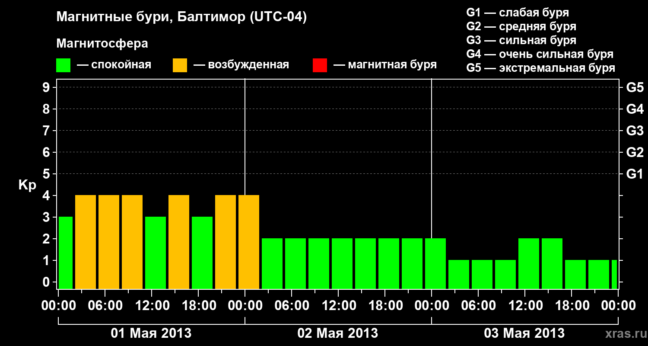Click the orange 'возбужденная' legend swatch
The height and width of the screenshot is (346, 648).
(180, 65)
